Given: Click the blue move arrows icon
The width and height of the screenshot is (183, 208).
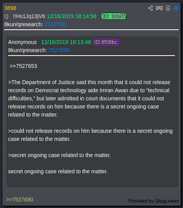Looking at the screenshot, I should point(176,8).
